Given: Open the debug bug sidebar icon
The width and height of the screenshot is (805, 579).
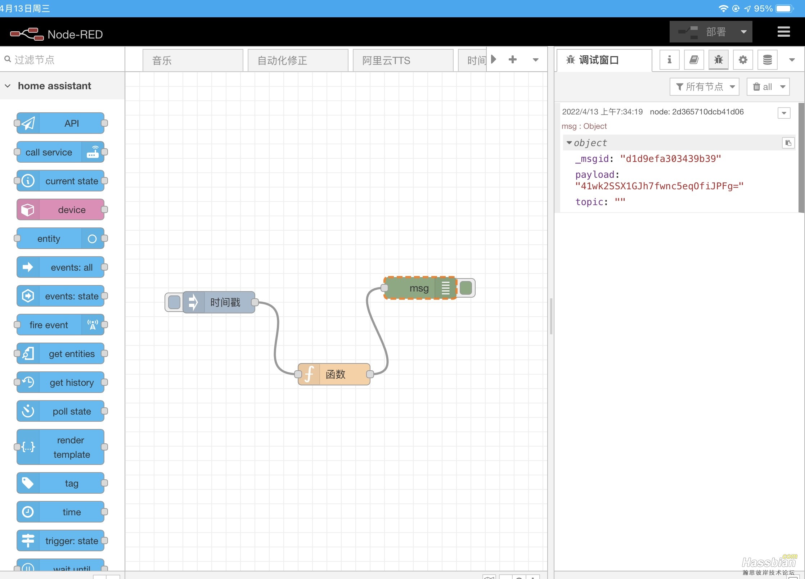Looking at the screenshot, I should (718, 60).
